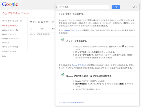This screenshot has height=107, width=141.
Task: Click the info icon beside 検索のデザイン
Action: [17, 30]
